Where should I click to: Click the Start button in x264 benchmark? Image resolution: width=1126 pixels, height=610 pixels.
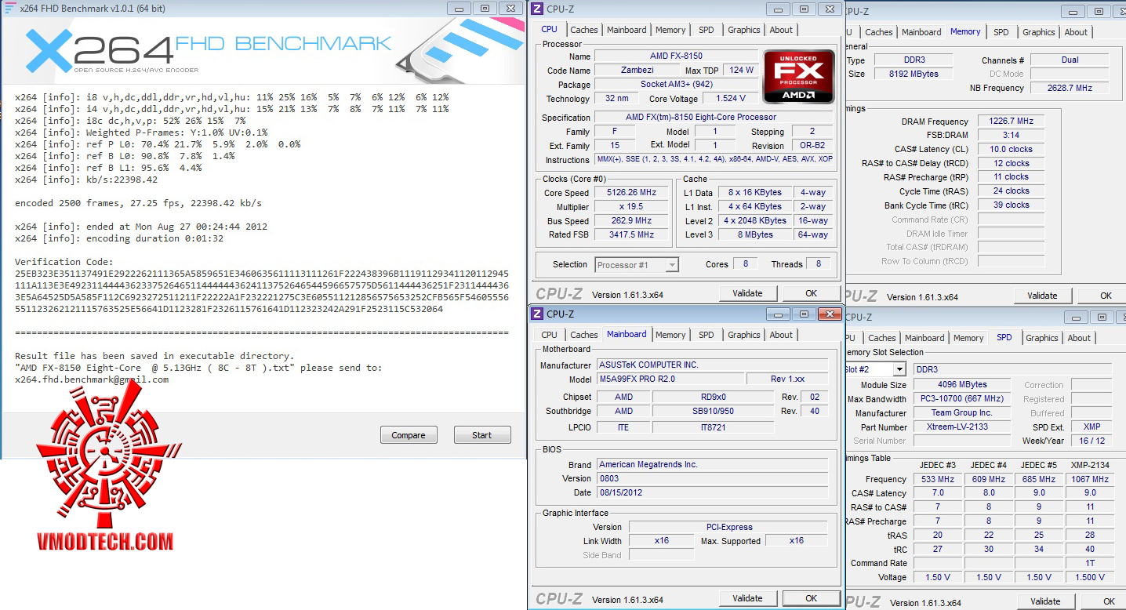coord(482,435)
